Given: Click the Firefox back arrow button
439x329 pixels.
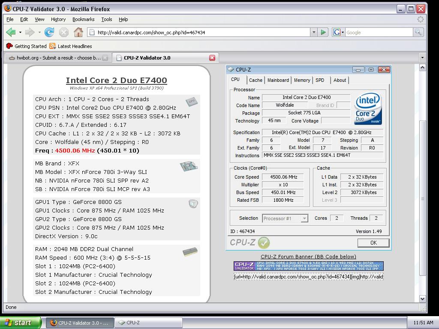Looking at the screenshot, I should coord(11,33).
